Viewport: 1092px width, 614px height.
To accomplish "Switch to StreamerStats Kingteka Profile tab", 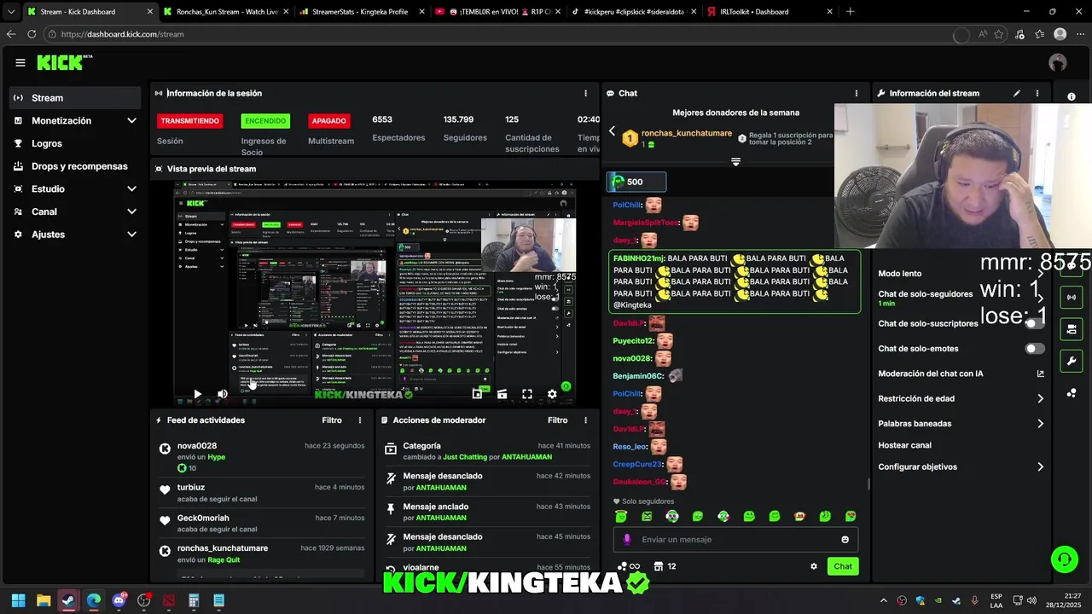I will pos(361,12).
